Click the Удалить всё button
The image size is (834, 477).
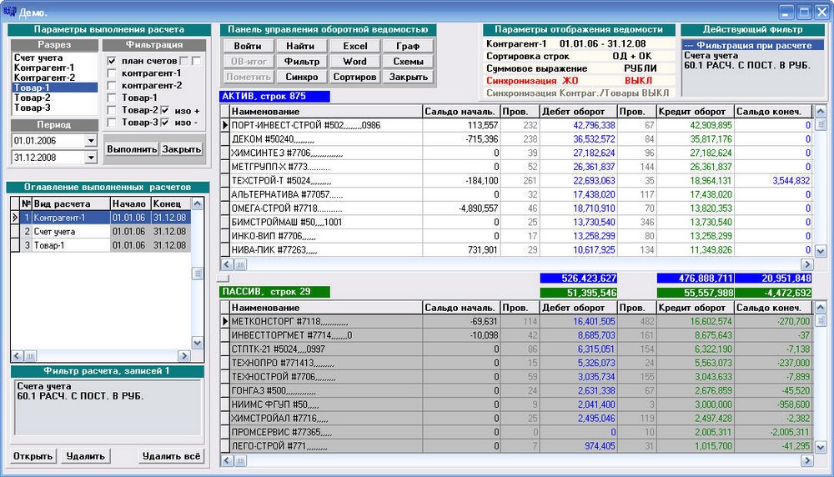171,456
